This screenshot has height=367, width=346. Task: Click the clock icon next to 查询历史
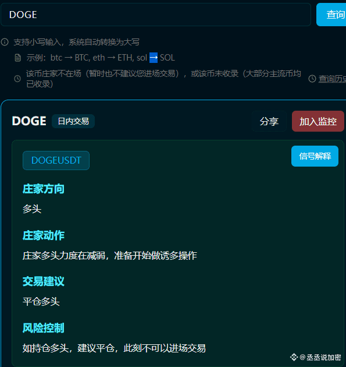point(312,79)
